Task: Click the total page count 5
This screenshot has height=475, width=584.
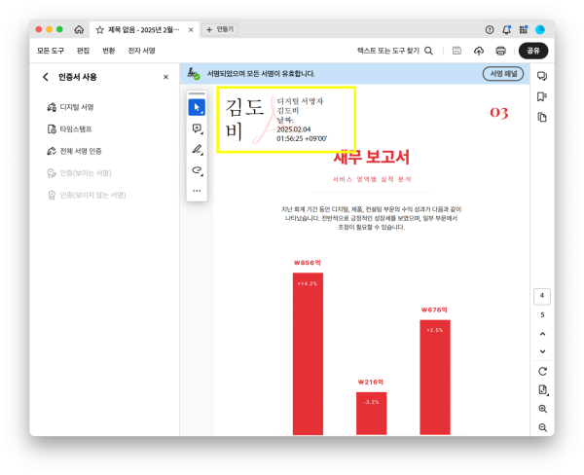Action: click(542, 315)
